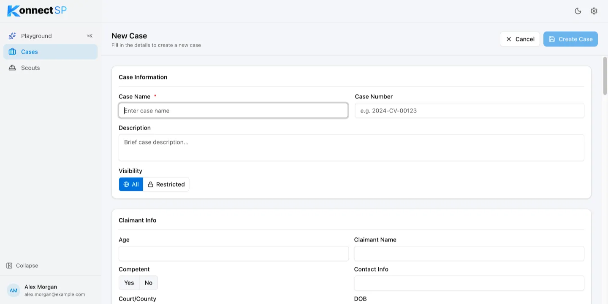Open Alex Morgan account menu

tap(50, 290)
